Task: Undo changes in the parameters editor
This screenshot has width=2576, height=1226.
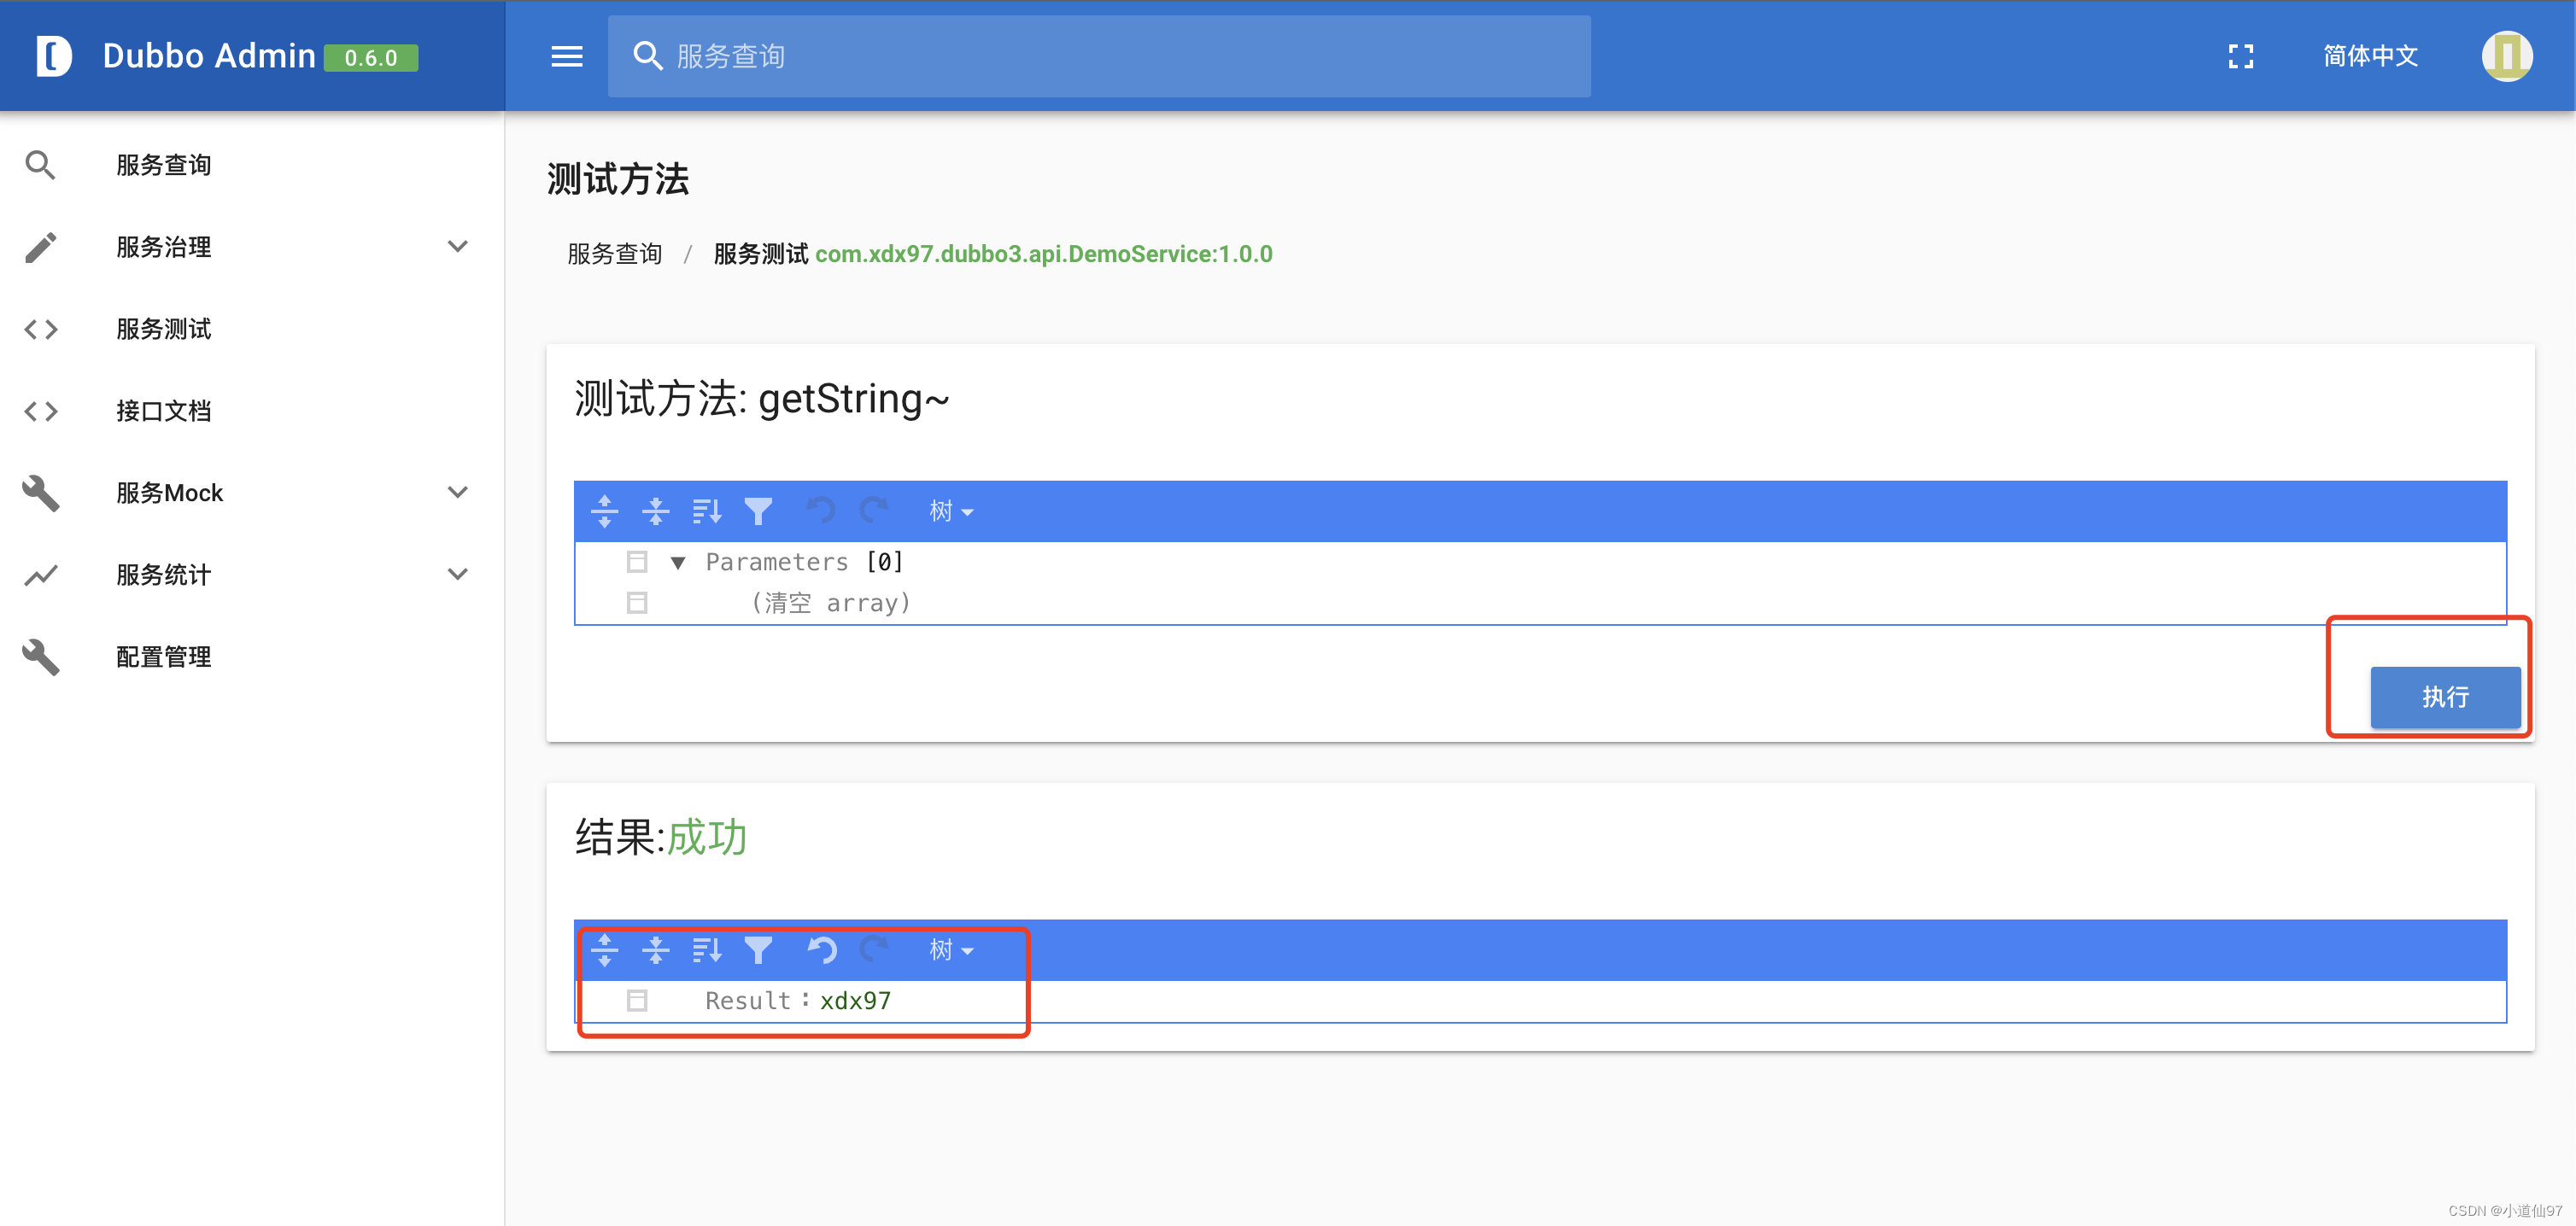Action: (822, 511)
